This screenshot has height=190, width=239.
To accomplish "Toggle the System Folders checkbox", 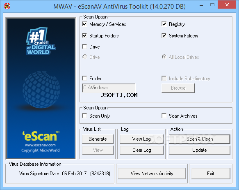I will point(164,35).
